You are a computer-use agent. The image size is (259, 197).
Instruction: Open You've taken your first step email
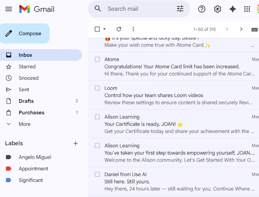pos(174,153)
